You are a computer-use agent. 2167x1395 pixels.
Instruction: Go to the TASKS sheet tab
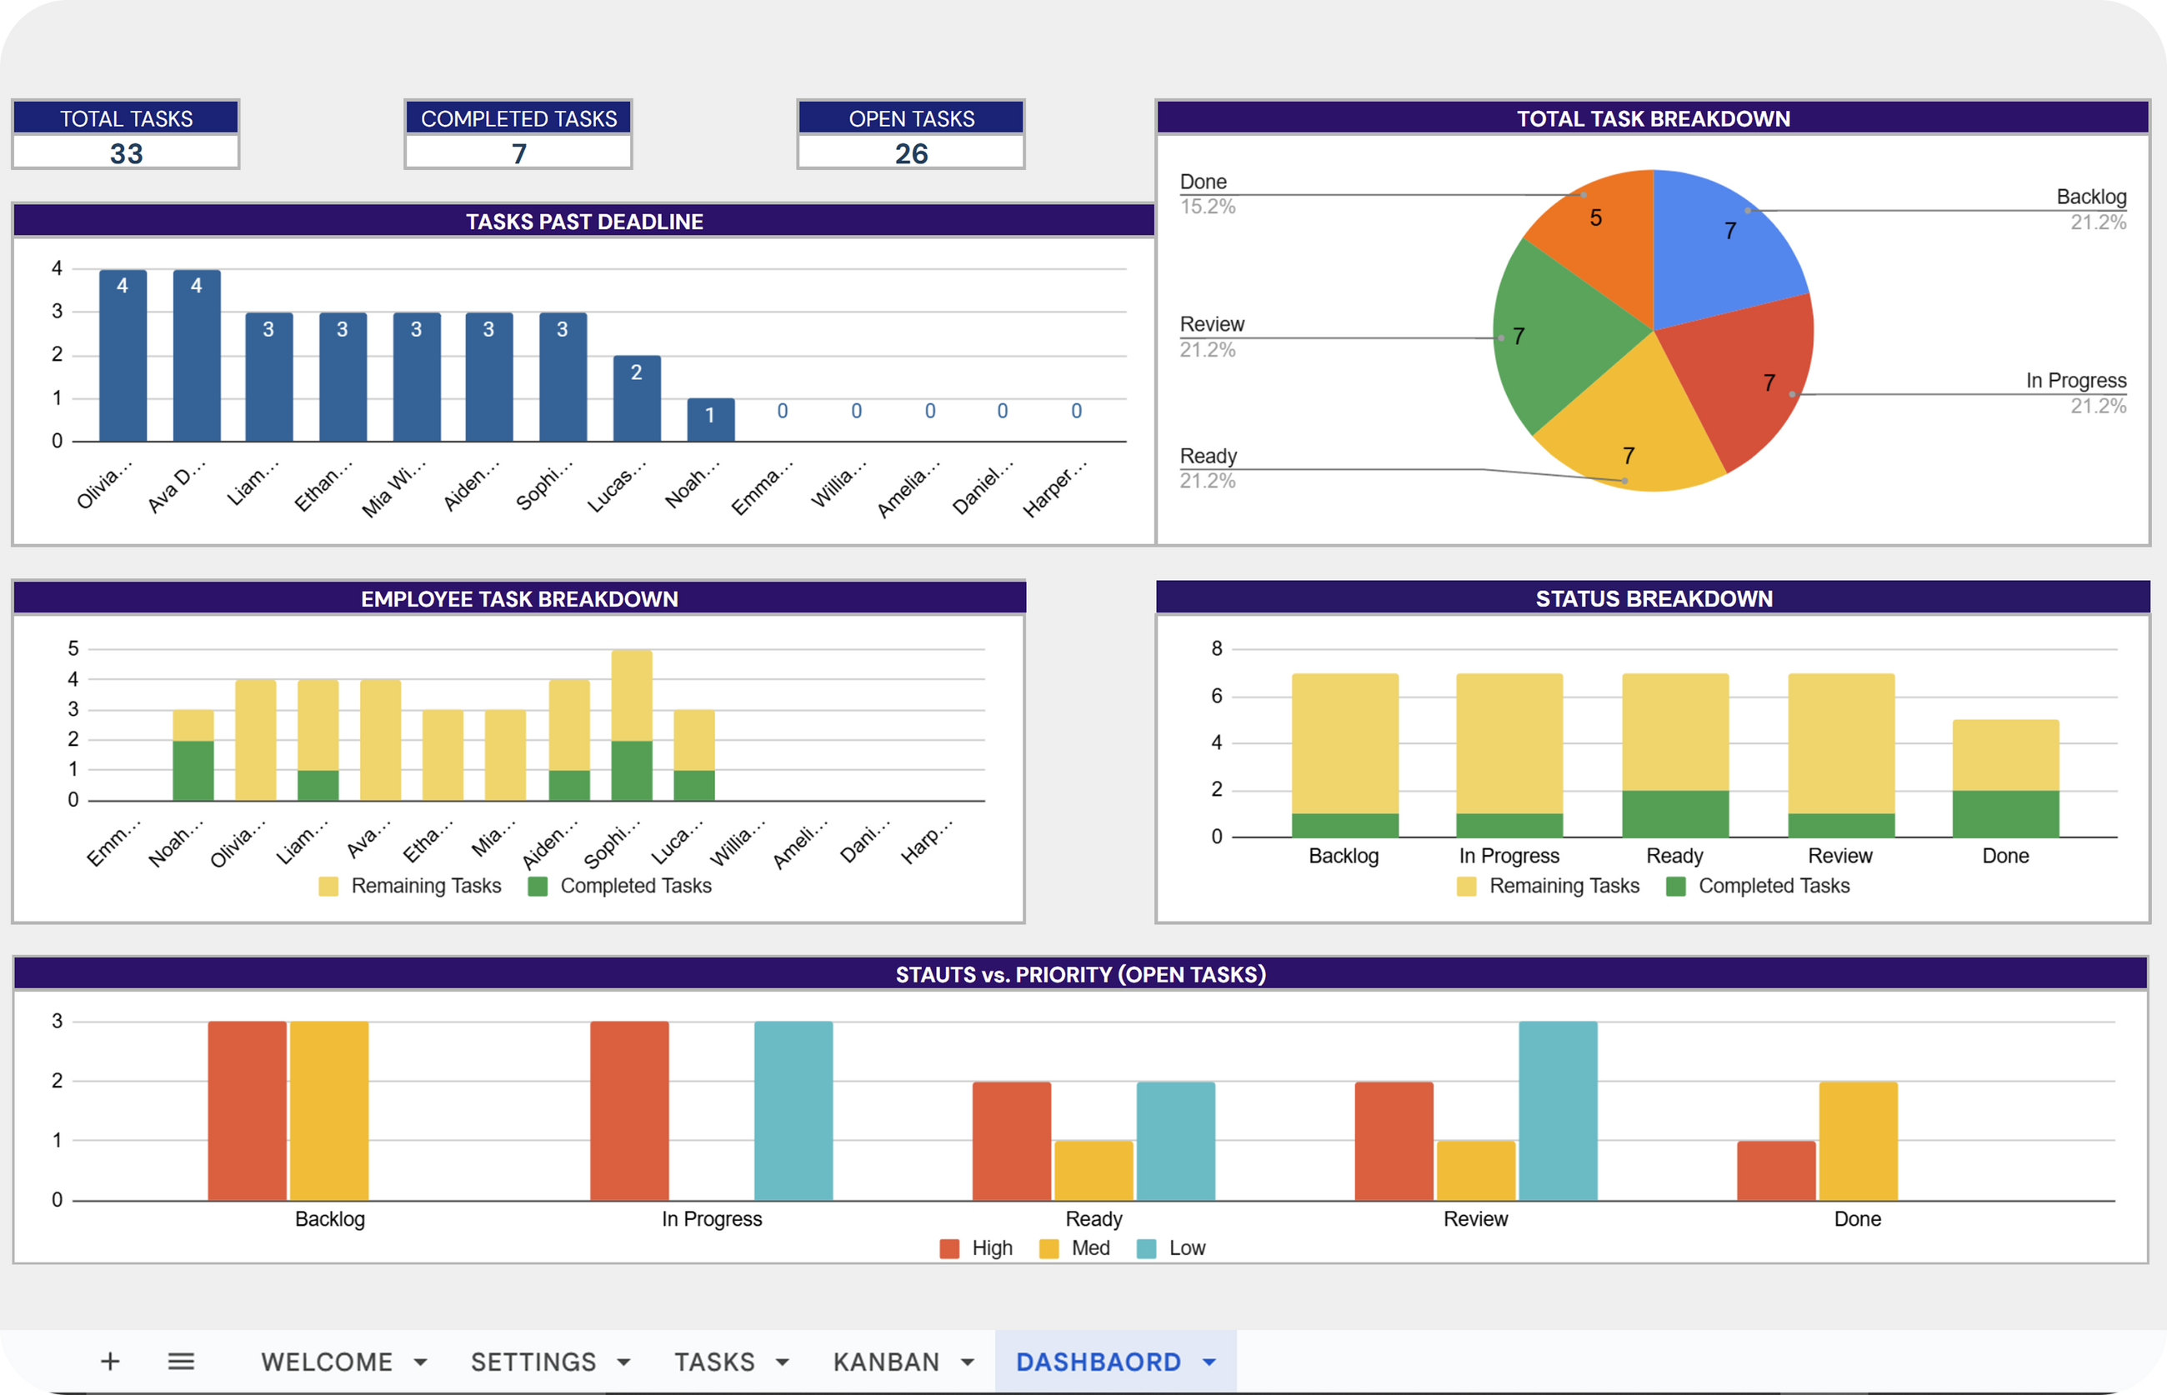point(714,1362)
